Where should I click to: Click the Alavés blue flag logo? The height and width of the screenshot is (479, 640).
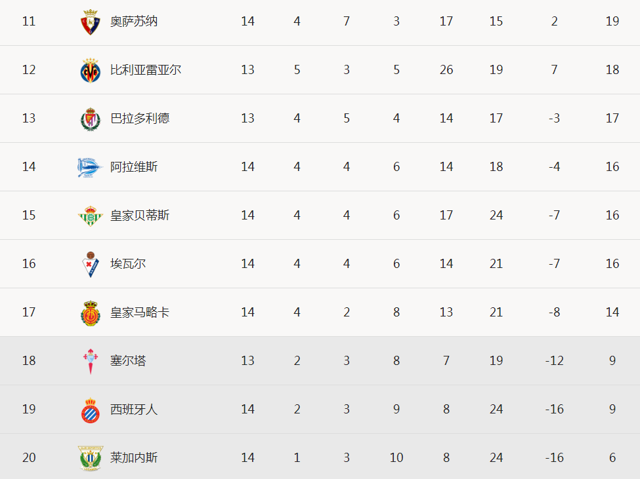[89, 167]
